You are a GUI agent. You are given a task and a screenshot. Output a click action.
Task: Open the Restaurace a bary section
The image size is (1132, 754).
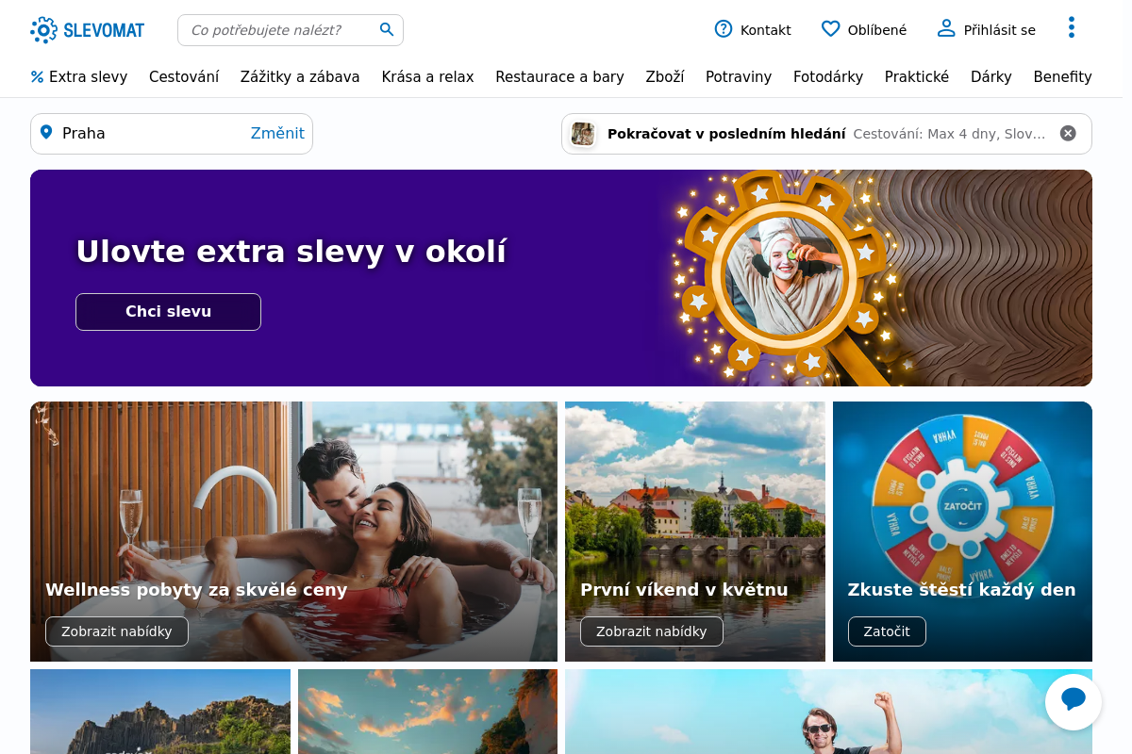(559, 76)
